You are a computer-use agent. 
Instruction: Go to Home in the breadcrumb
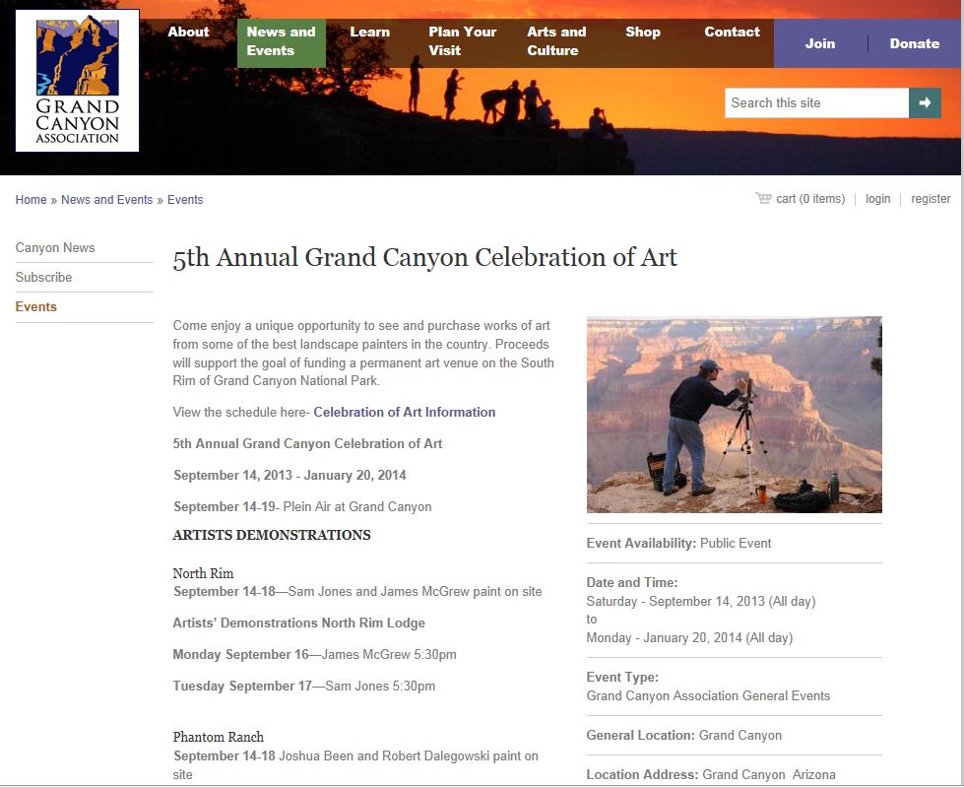click(31, 200)
